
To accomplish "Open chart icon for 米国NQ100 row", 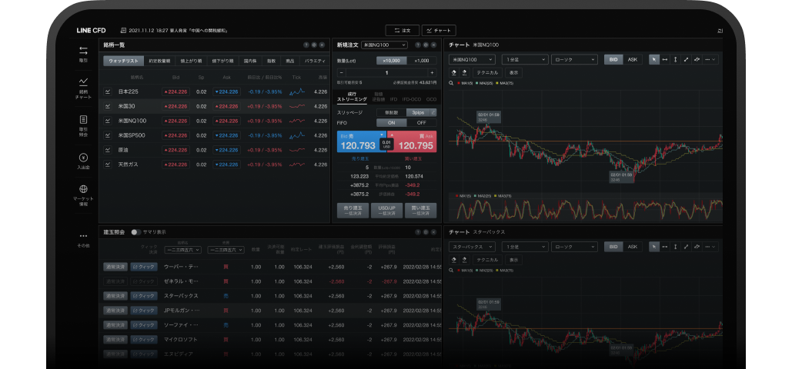I will tap(108, 121).
